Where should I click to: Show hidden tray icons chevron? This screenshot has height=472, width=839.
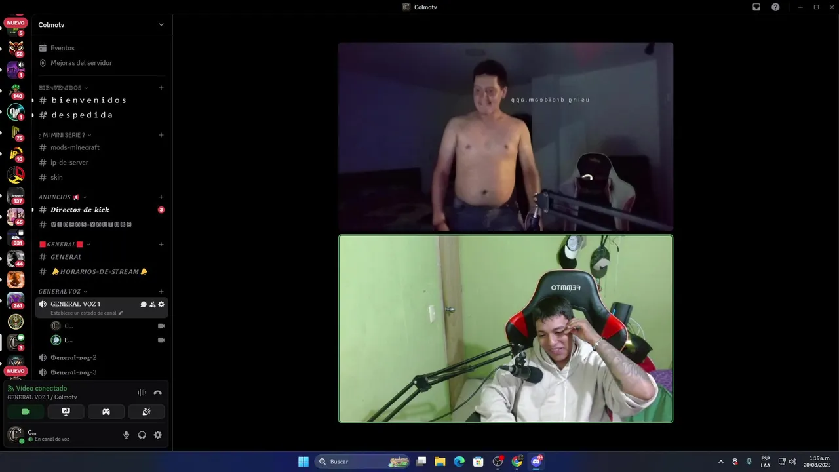(x=721, y=462)
